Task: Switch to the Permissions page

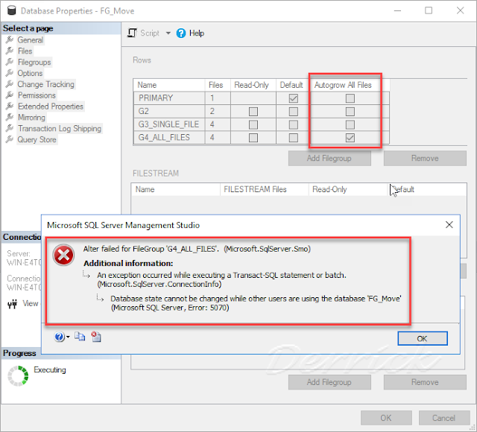Action: pyautogui.click(x=37, y=95)
